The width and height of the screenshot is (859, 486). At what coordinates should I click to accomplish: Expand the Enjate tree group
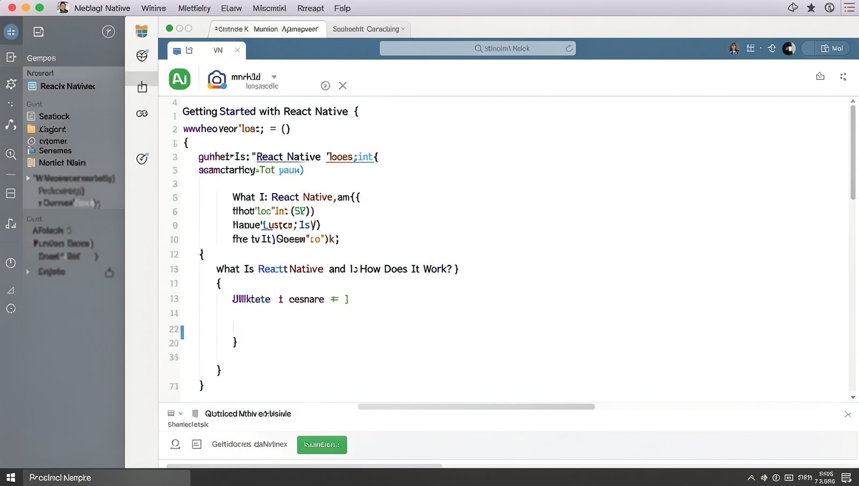28,271
